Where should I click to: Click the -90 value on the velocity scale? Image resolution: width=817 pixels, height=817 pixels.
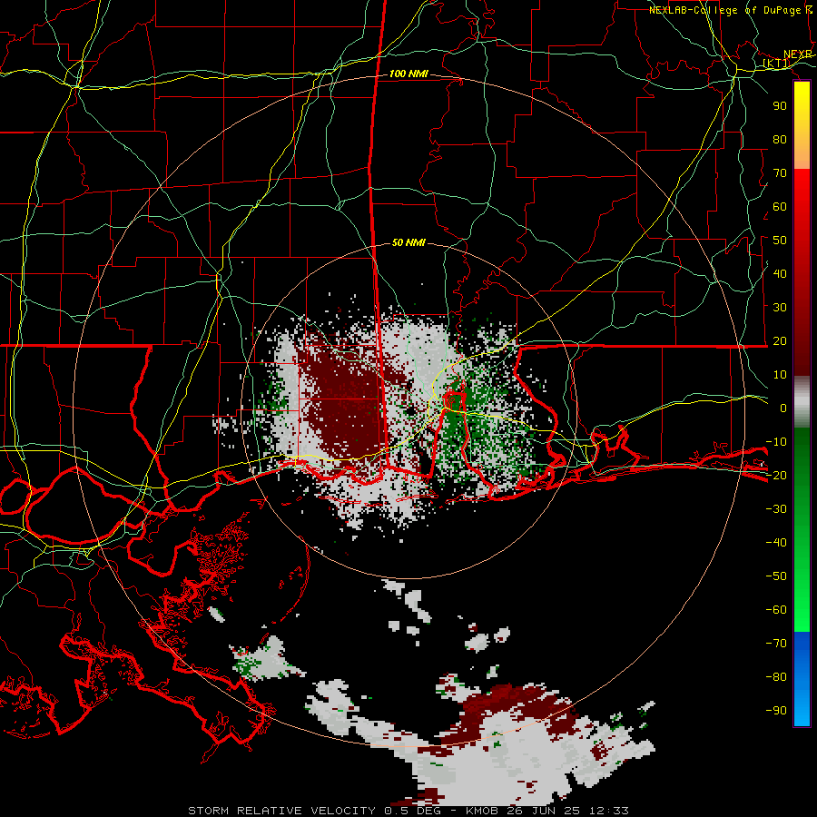coord(776,710)
